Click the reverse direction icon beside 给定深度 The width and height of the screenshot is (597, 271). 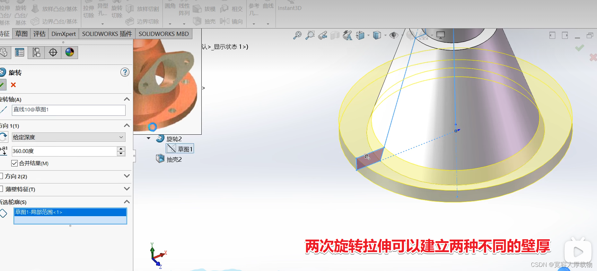click(4, 137)
